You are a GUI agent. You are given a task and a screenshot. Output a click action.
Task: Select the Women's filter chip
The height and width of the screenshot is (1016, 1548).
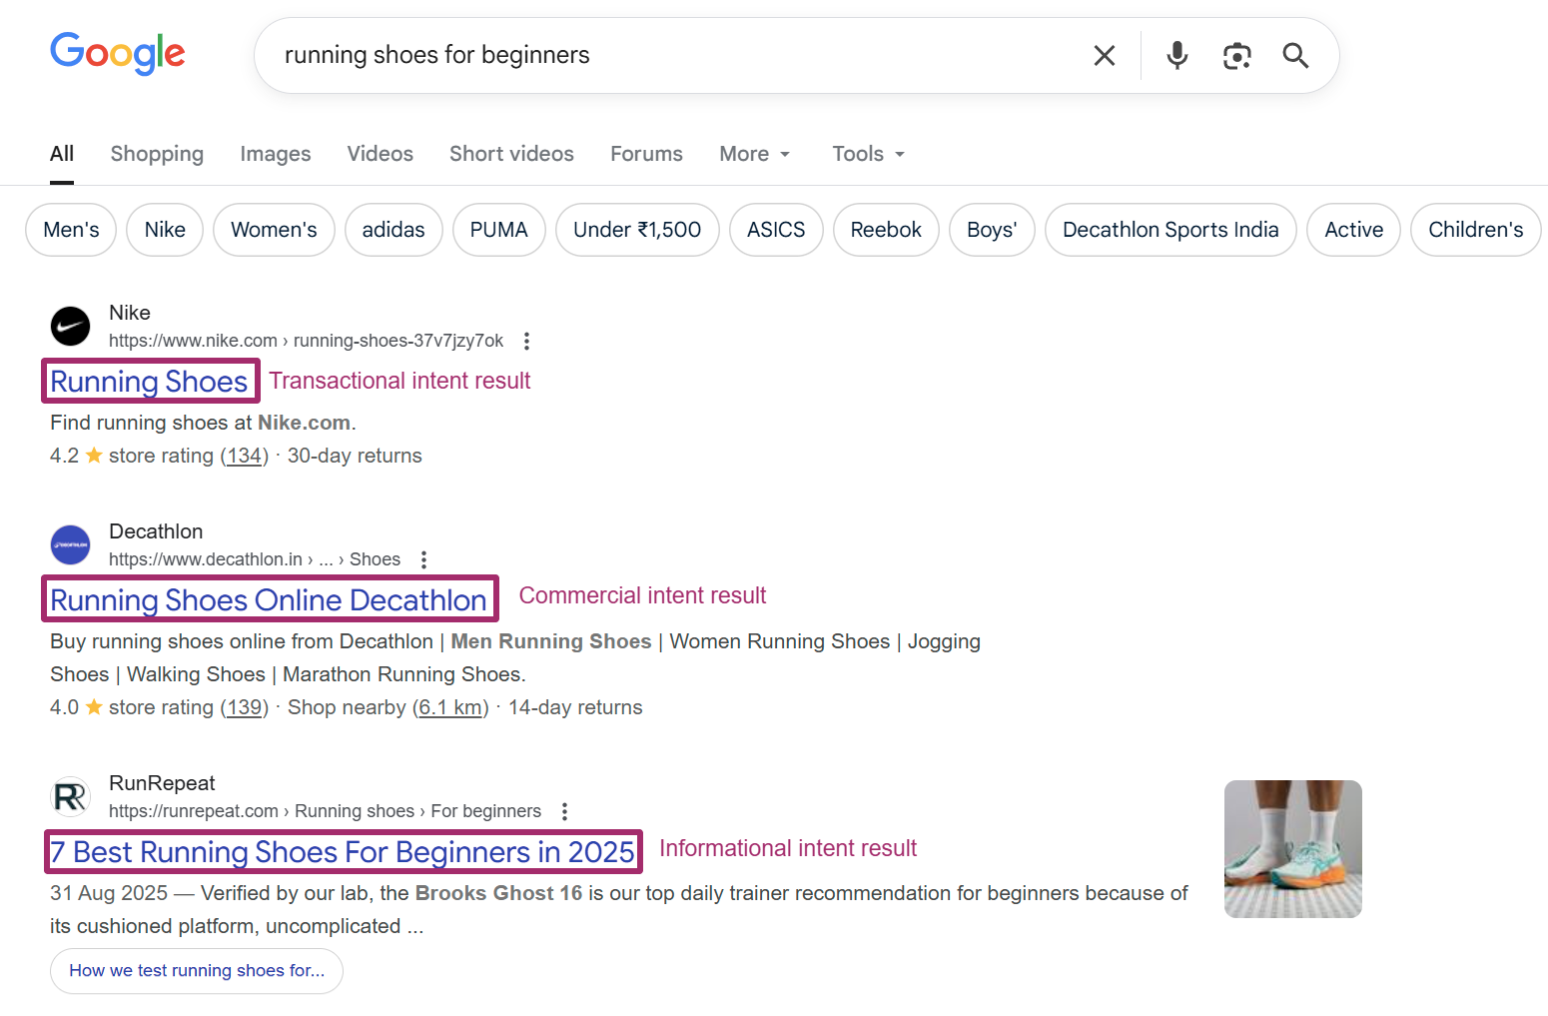274,230
